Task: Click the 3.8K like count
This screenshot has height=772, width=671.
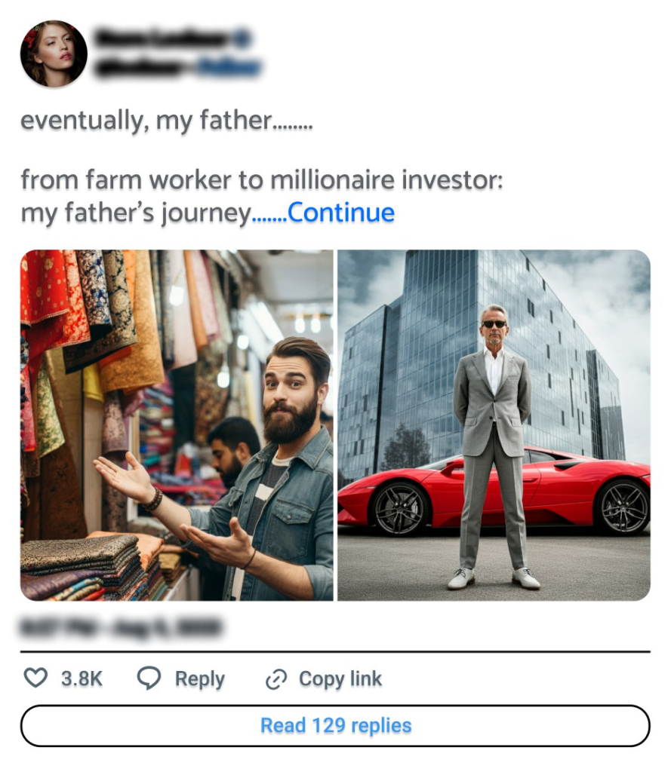Action: tap(82, 679)
